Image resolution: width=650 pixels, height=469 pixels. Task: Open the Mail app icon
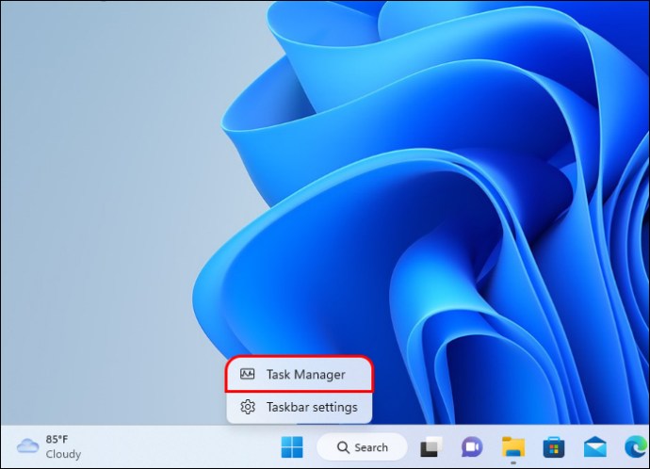[x=593, y=446]
